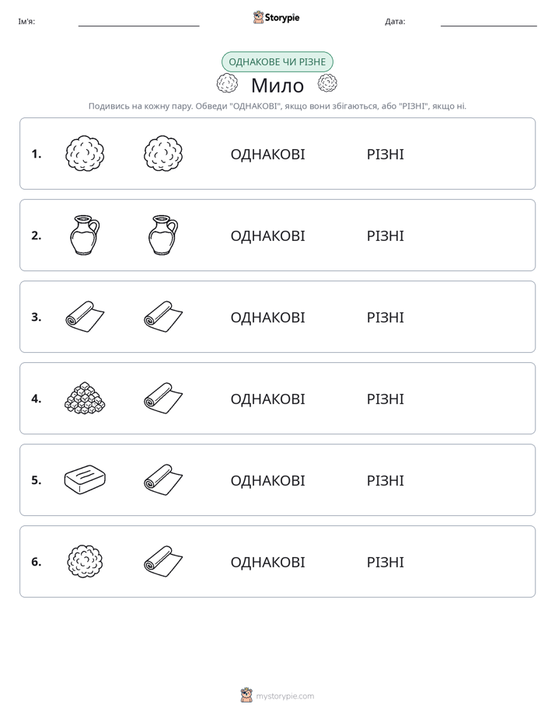The height and width of the screenshot is (718, 555).
Task: Click the soap lather icon right of Мило title
Action: [x=327, y=83]
